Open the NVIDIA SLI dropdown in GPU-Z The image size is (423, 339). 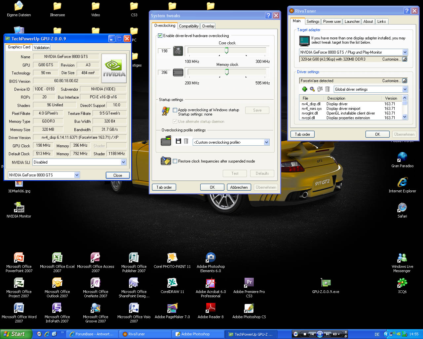[x=123, y=162]
